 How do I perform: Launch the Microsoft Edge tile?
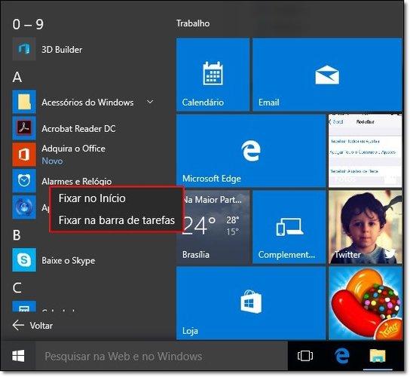tap(251, 151)
